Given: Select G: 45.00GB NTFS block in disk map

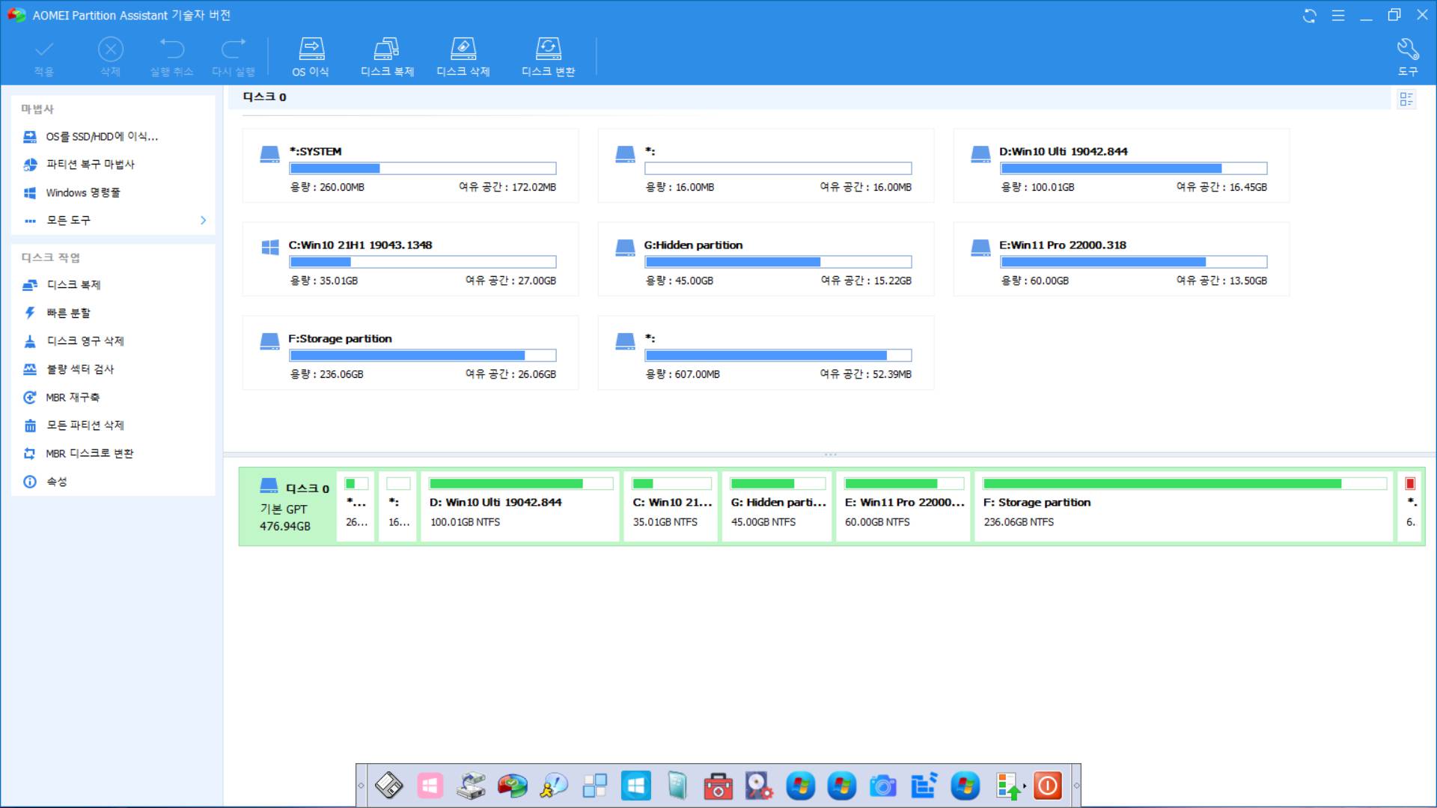Looking at the screenshot, I should (x=778, y=506).
